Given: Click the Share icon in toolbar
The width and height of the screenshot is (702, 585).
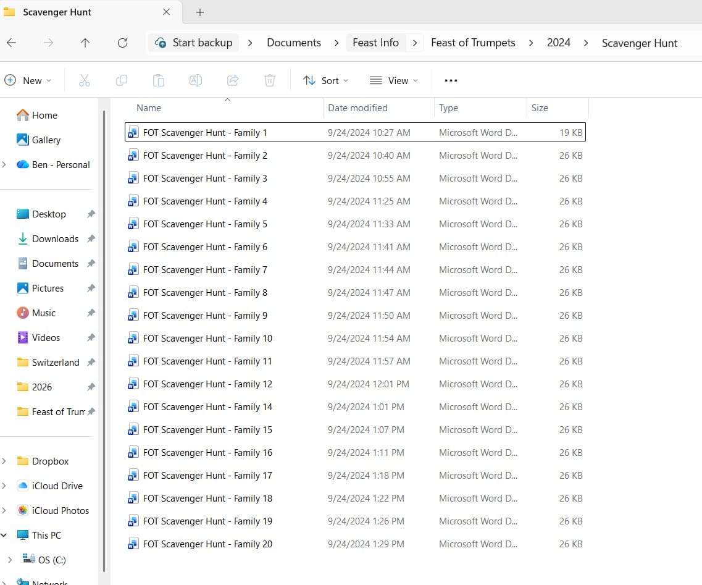Looking at the screenshot, I should click(x=233, y=81).
